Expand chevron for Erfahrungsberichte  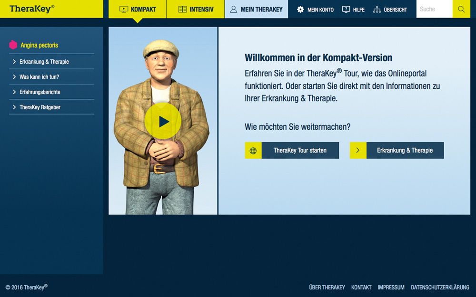pyautogui.click(x=14, y=92)
